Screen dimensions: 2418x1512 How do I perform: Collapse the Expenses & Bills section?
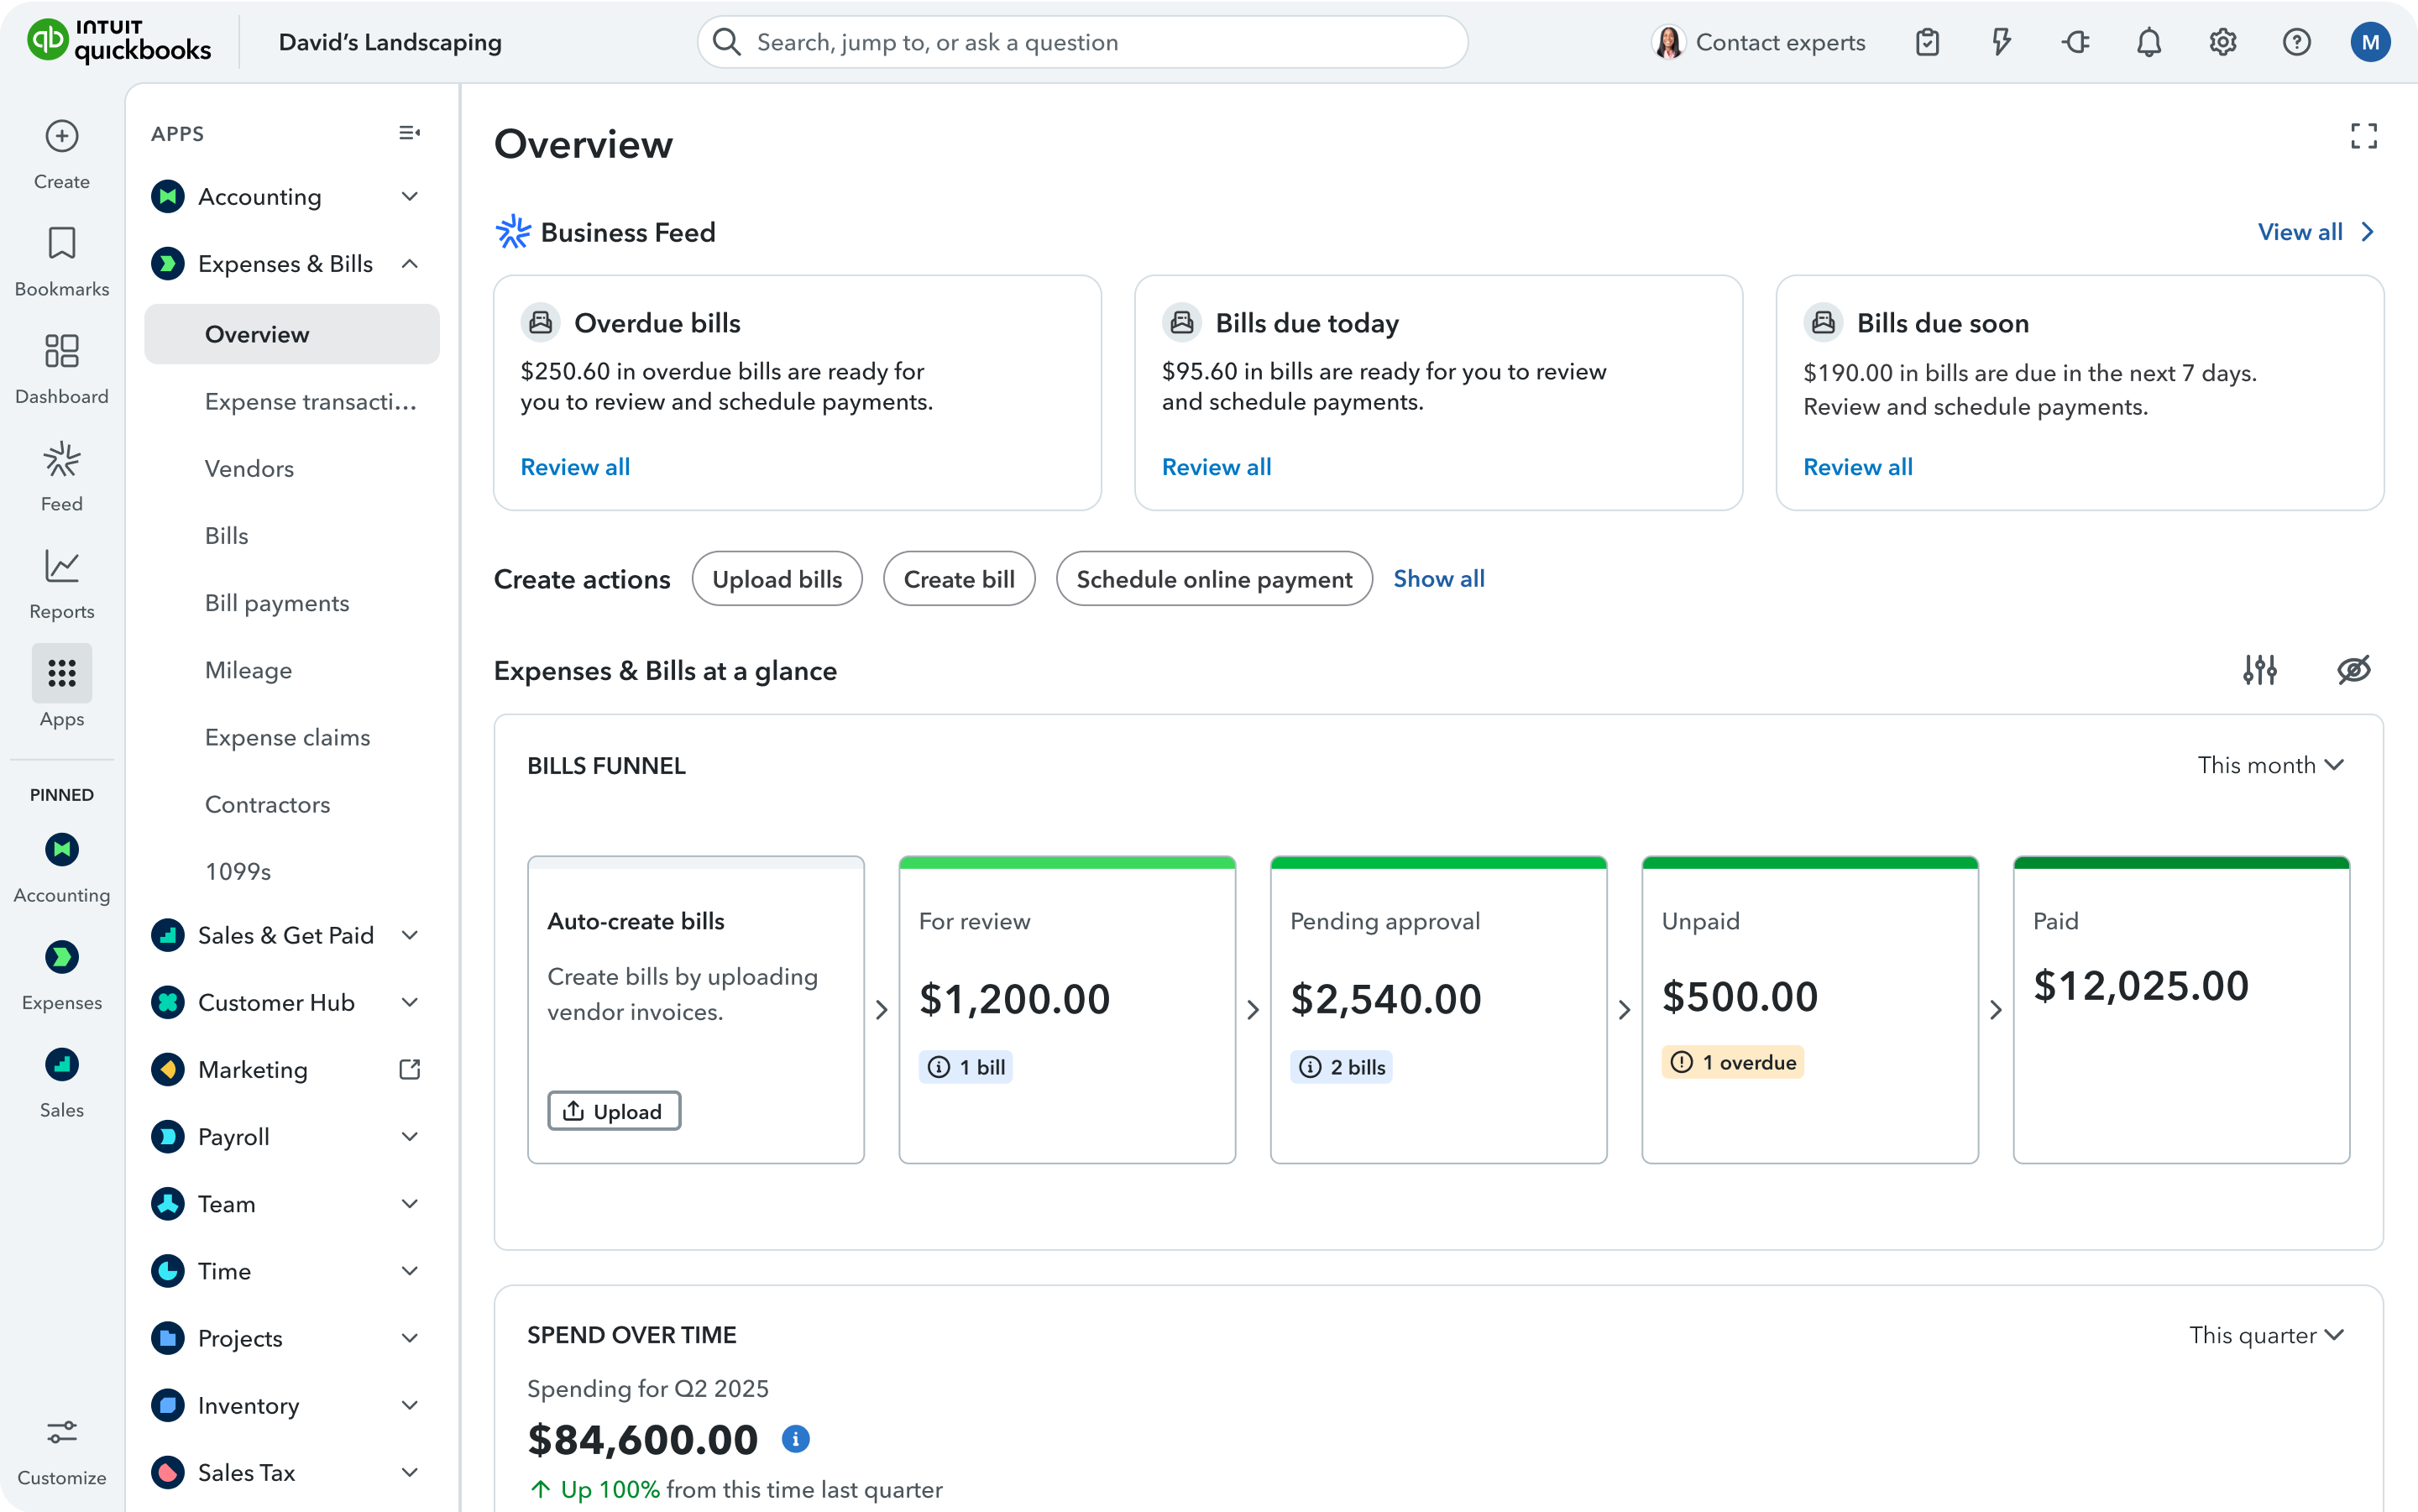(409, 264)
